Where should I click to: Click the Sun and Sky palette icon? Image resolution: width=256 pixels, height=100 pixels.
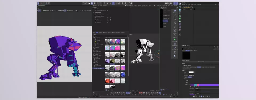[175, 47]
